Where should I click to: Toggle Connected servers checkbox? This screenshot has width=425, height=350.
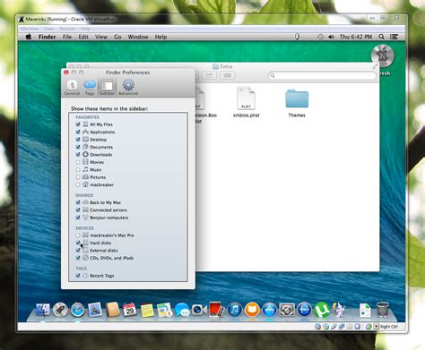78,209
